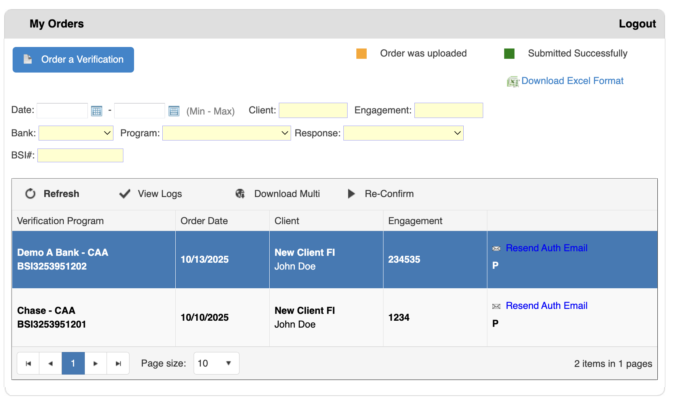
Task: Expand the Response filter dropdown
Action: 403,133
